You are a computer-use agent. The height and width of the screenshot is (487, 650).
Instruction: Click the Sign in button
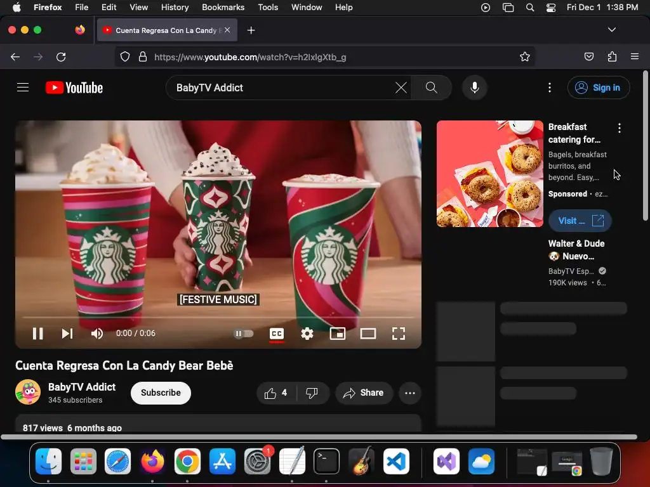tap(598, 88)
